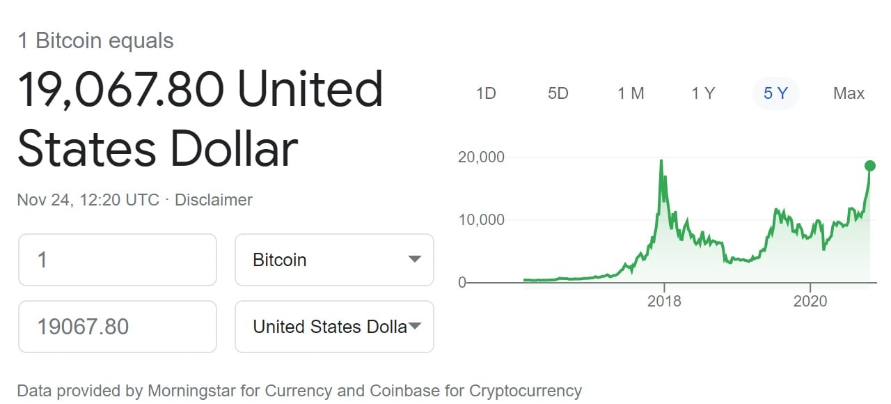Click the 2018 price peak on chart

(661, 162)
